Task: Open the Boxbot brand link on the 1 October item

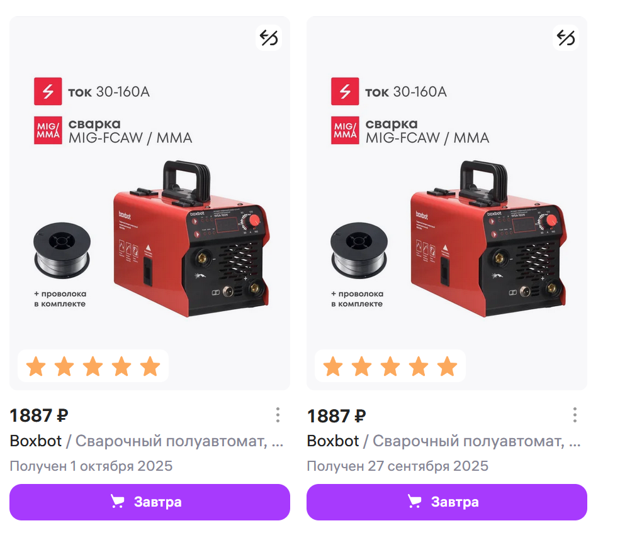Action: 36,441
